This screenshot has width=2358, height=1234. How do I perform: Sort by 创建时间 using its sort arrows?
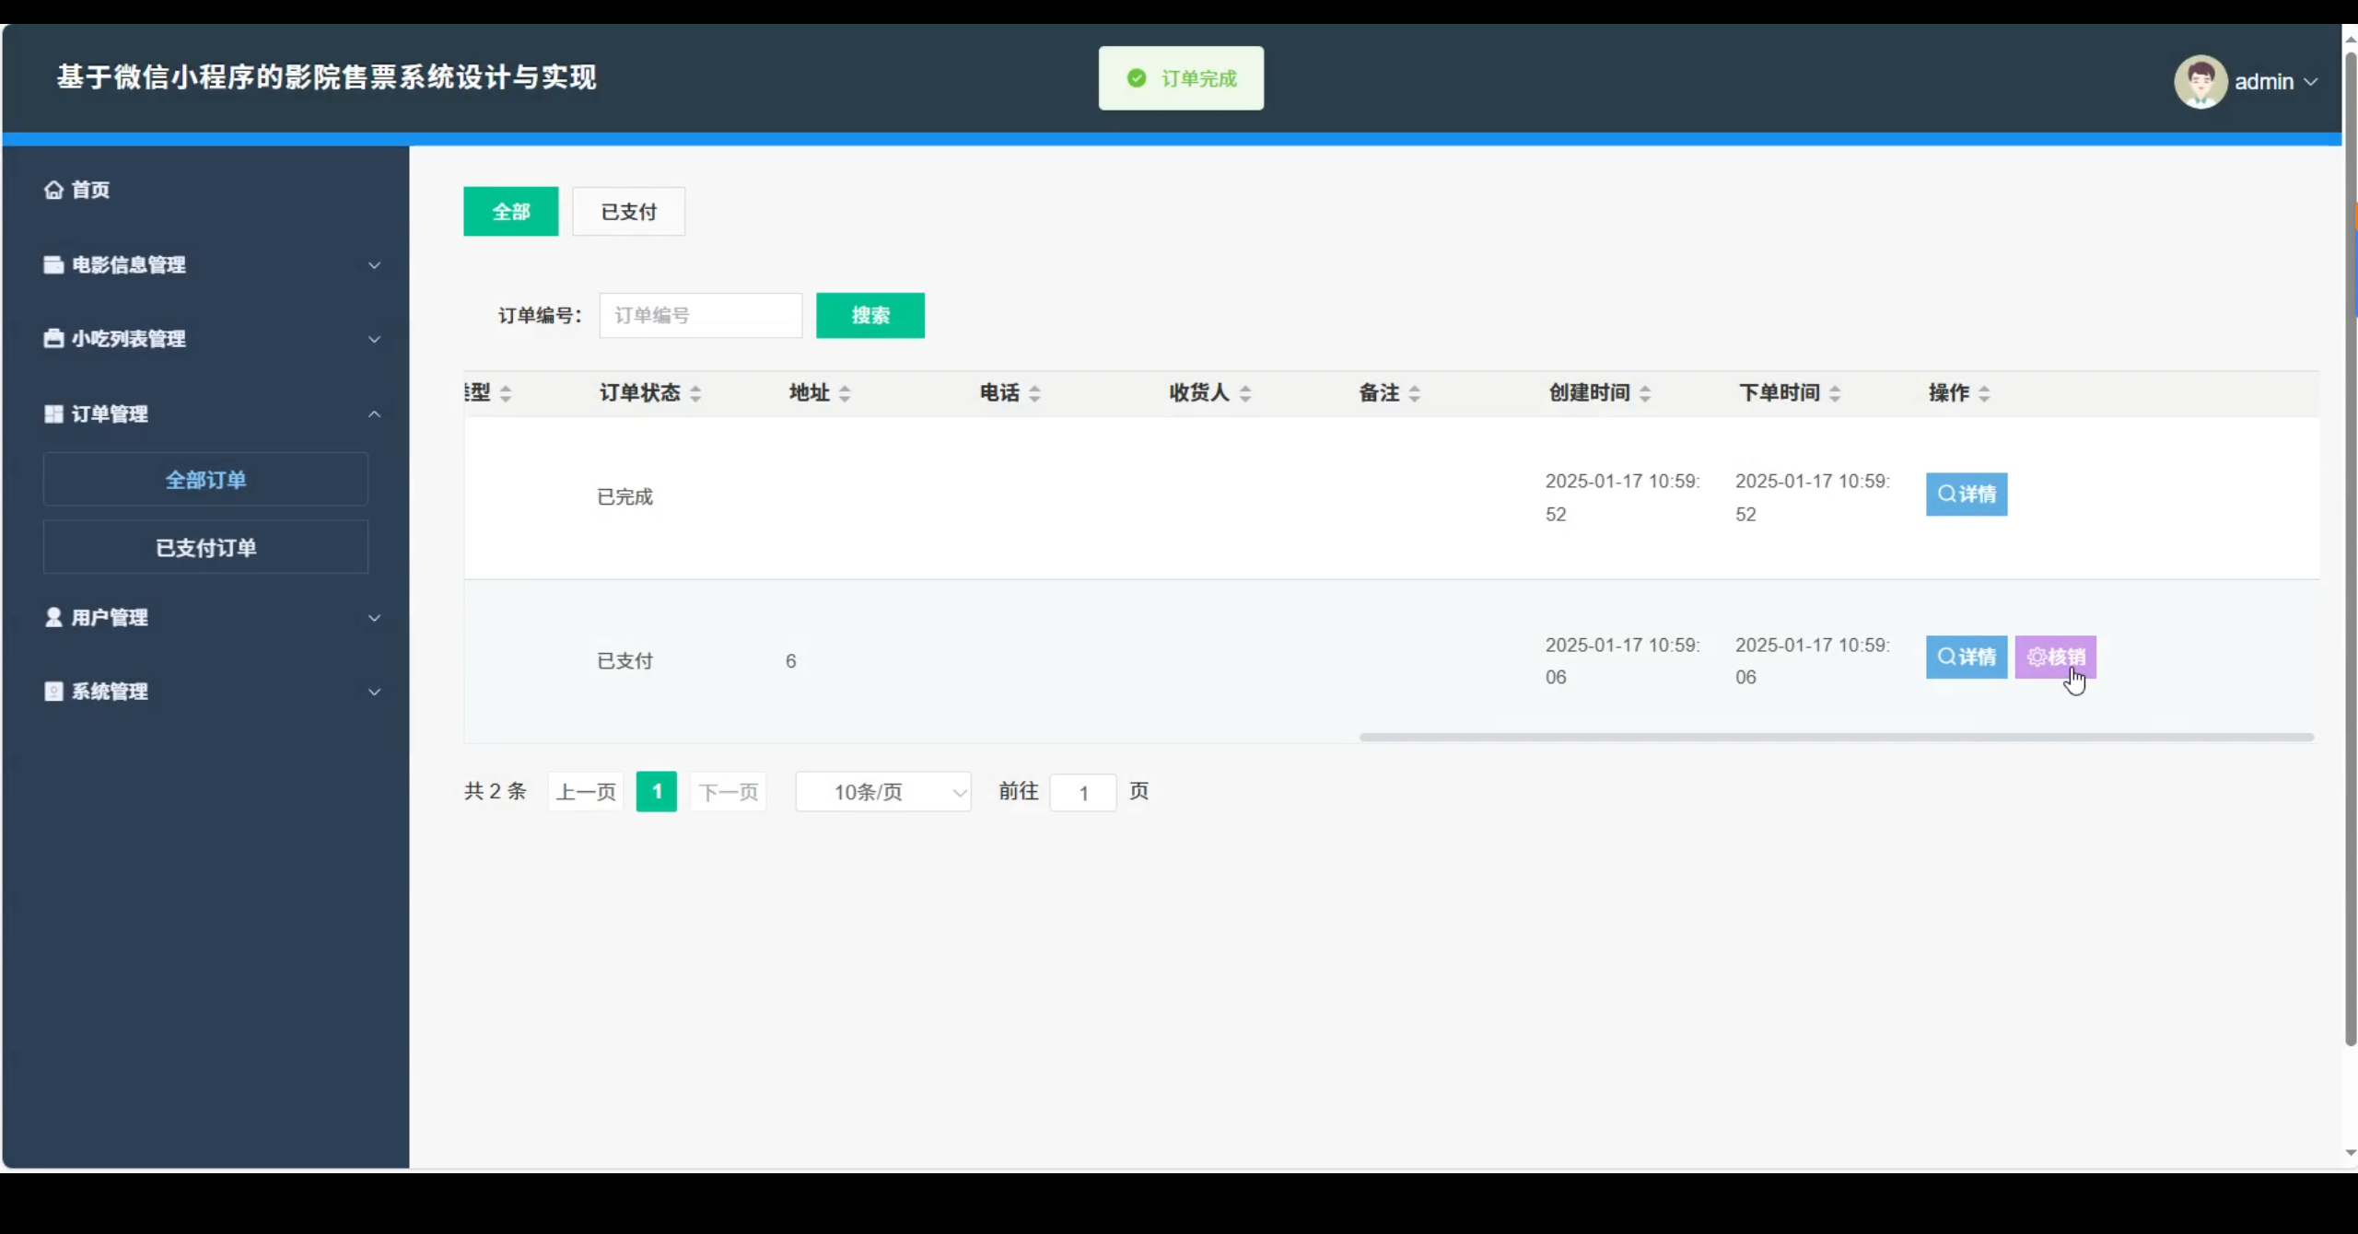coord(1645,394)
